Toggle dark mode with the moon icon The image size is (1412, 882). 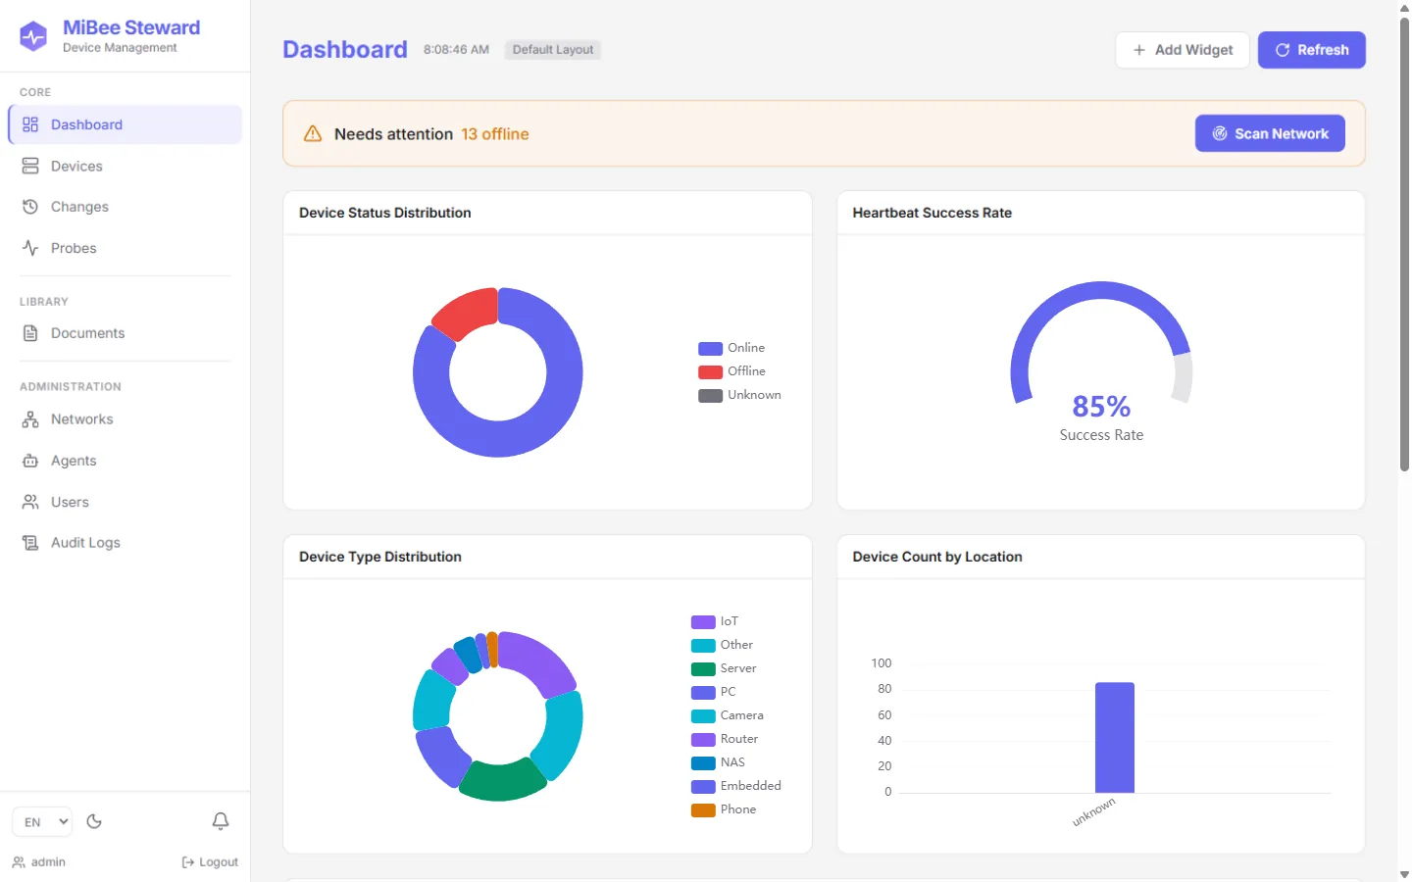pyautogui.click(x=94, y=821)
